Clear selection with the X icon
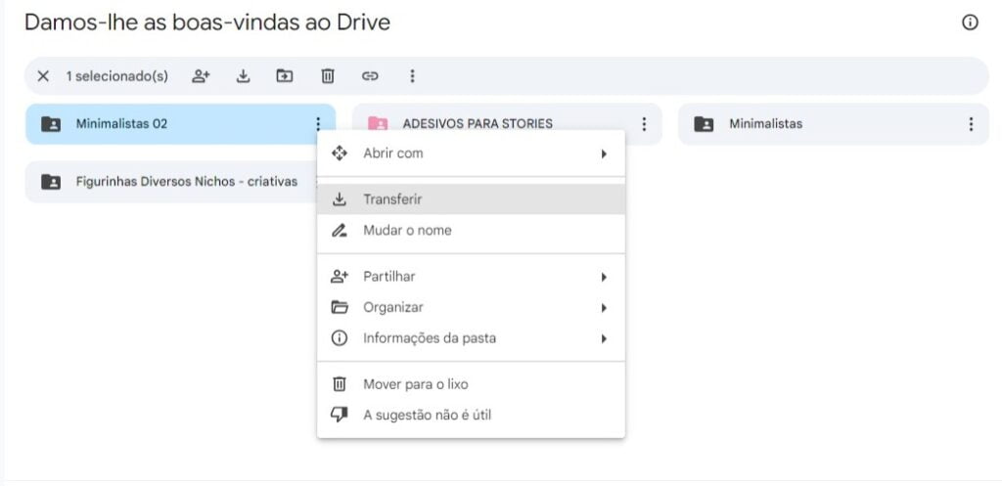 43,76
